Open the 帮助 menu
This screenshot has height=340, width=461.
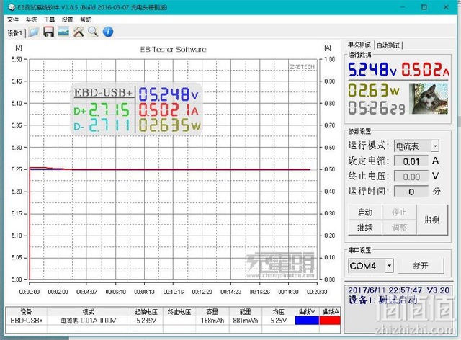pyautogui.click(x=86, y=19)
